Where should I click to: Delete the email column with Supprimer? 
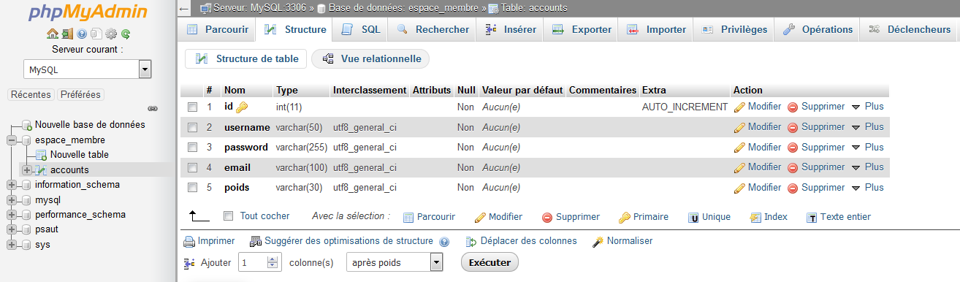(816, 168)
